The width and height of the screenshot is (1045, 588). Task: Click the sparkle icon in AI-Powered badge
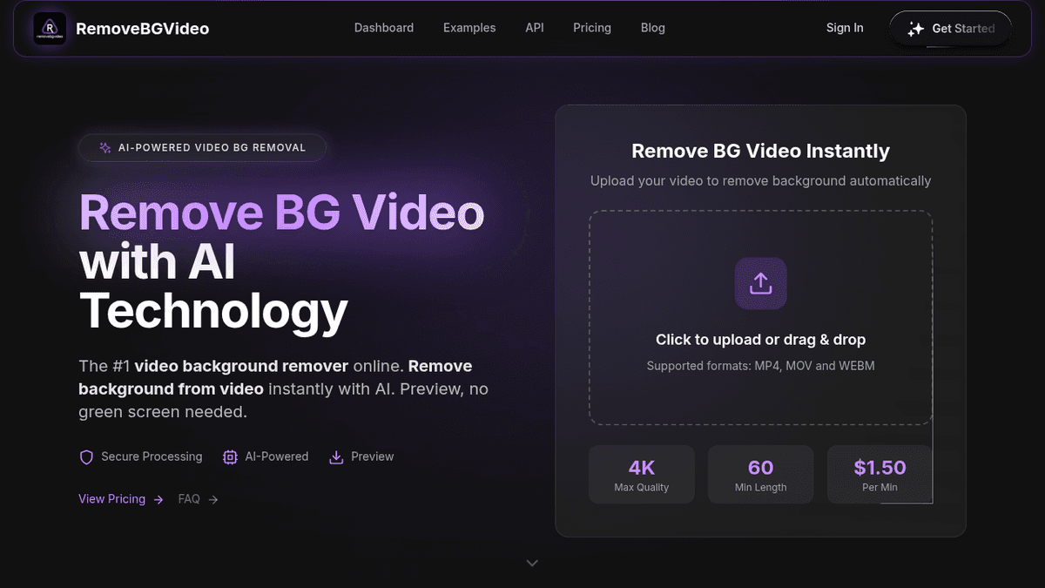pos(105,148)
